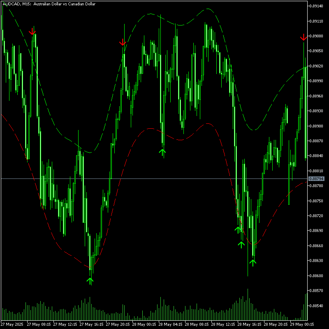329x329 pixels.
Task: Select the 28 May 12:15 time label
Action: tap(223, 324)
